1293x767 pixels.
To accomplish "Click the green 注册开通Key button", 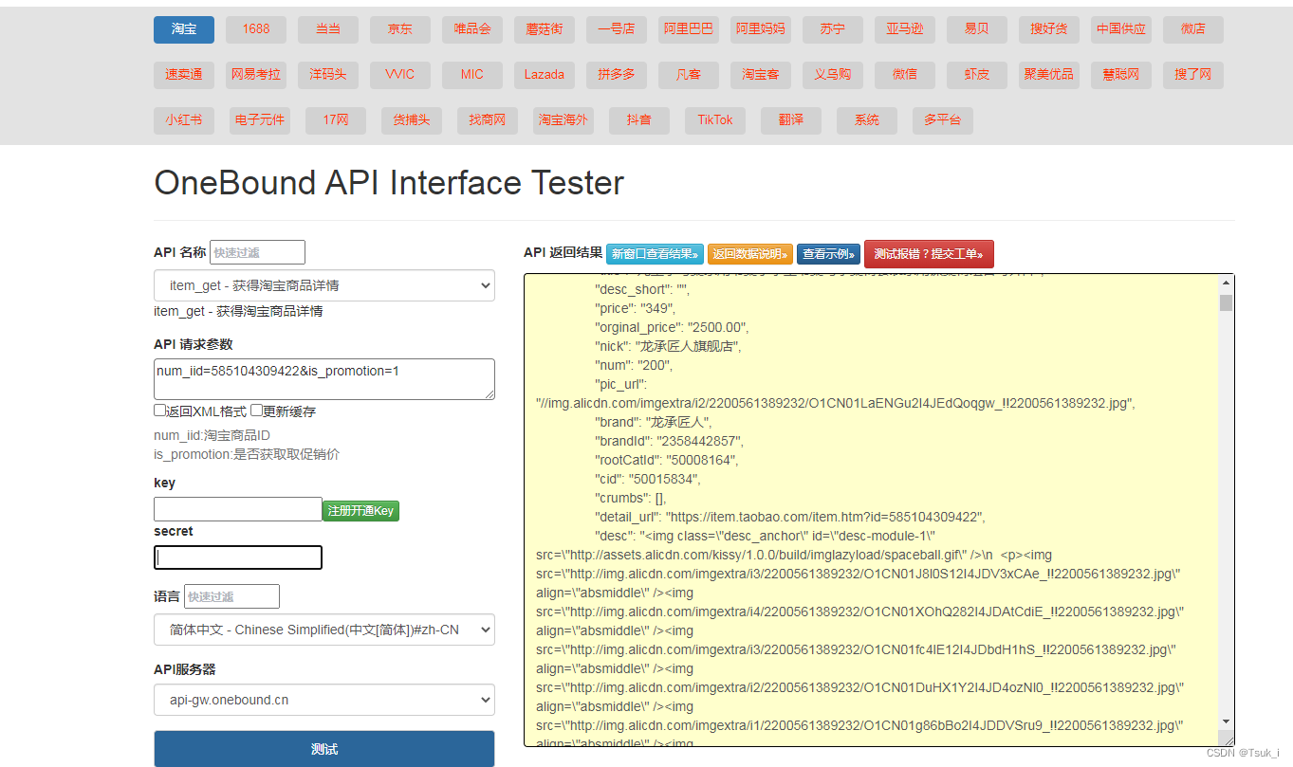I will pos(360,511).
